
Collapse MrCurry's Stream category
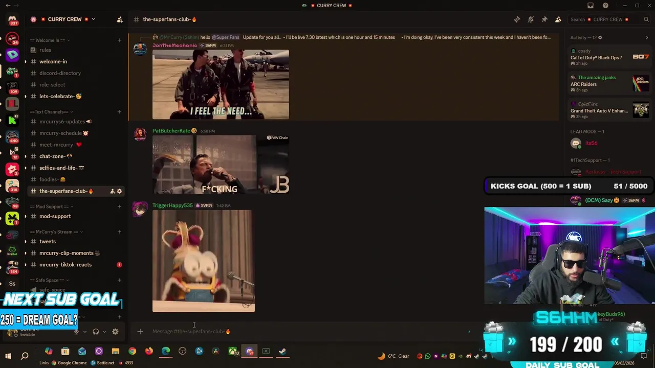tap(57, 232)
